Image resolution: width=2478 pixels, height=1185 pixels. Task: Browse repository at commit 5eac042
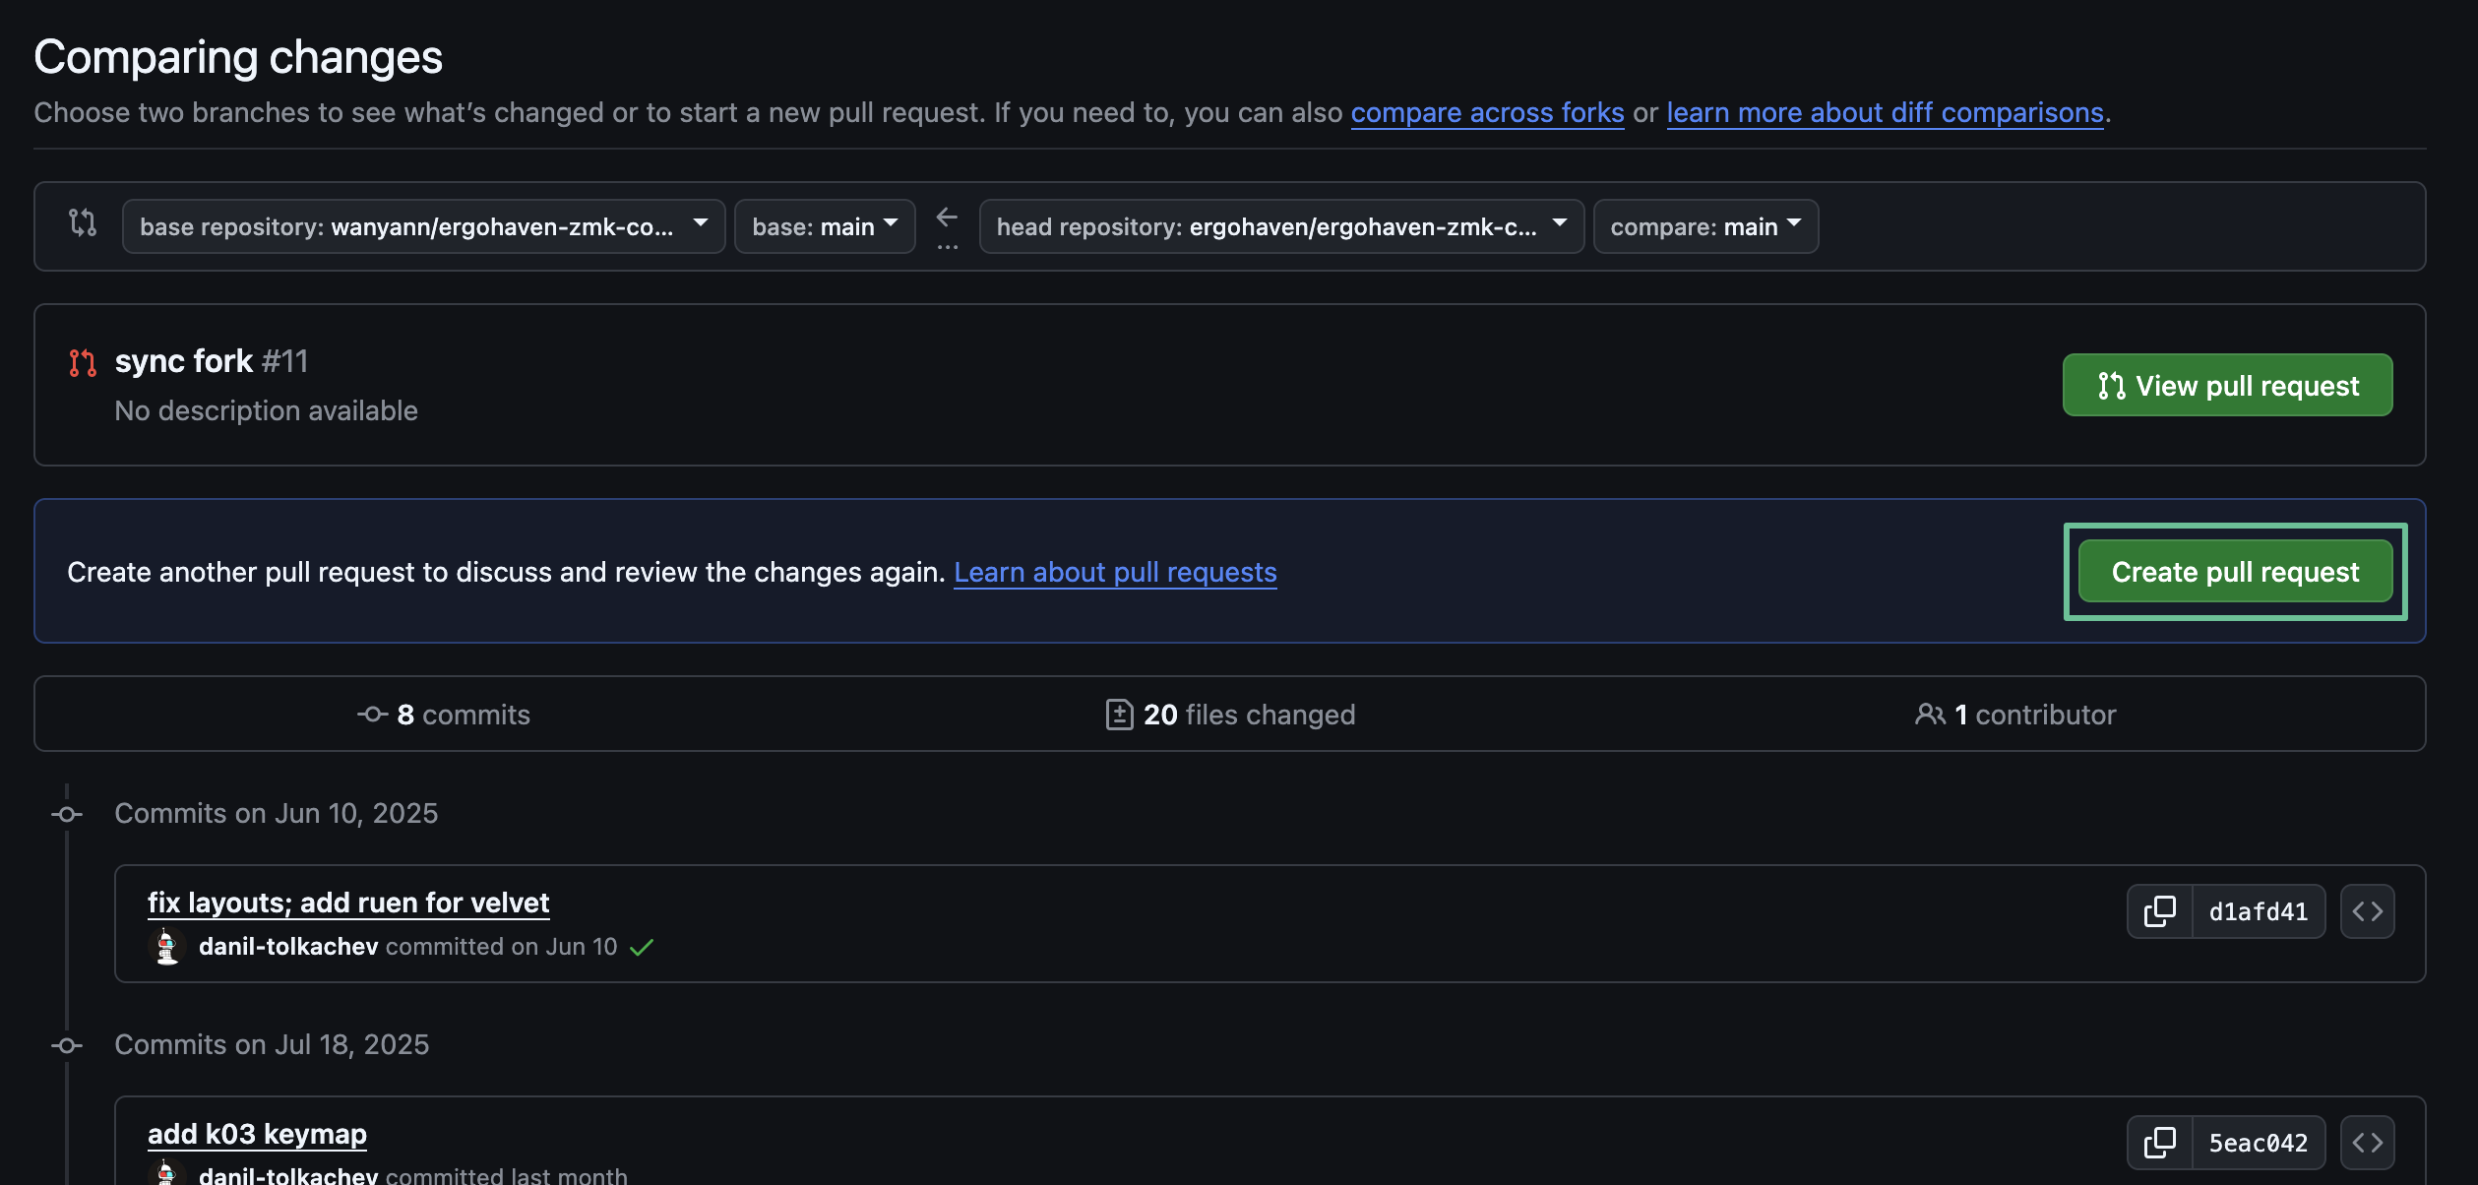pos(2367,1143)
